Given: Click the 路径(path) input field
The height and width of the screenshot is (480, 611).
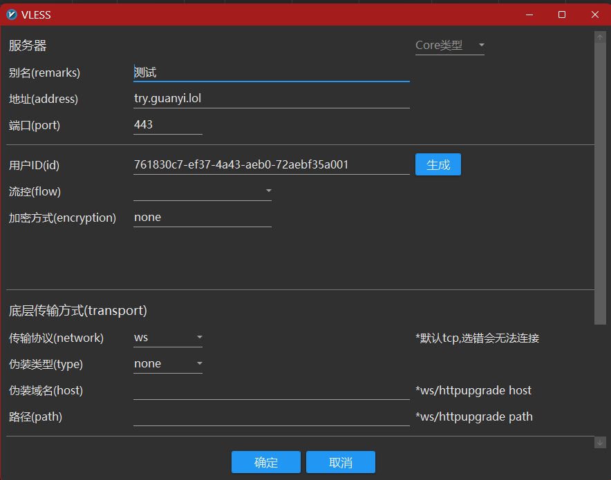Looking at the screenshot, I should coord(271,416).
